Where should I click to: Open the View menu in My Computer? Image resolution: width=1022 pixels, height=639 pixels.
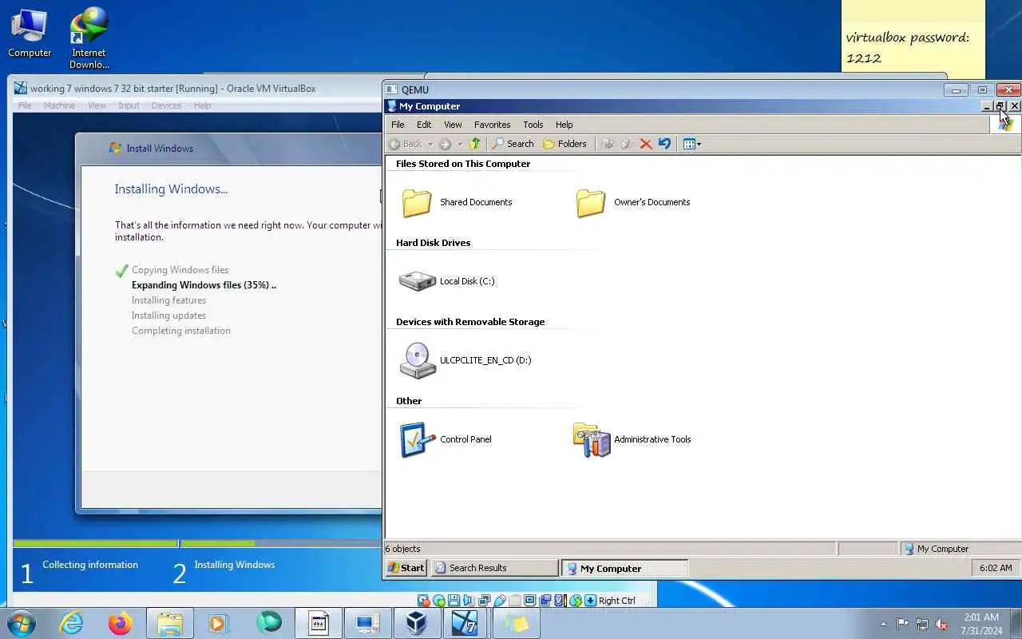click(x=453, y=125)
